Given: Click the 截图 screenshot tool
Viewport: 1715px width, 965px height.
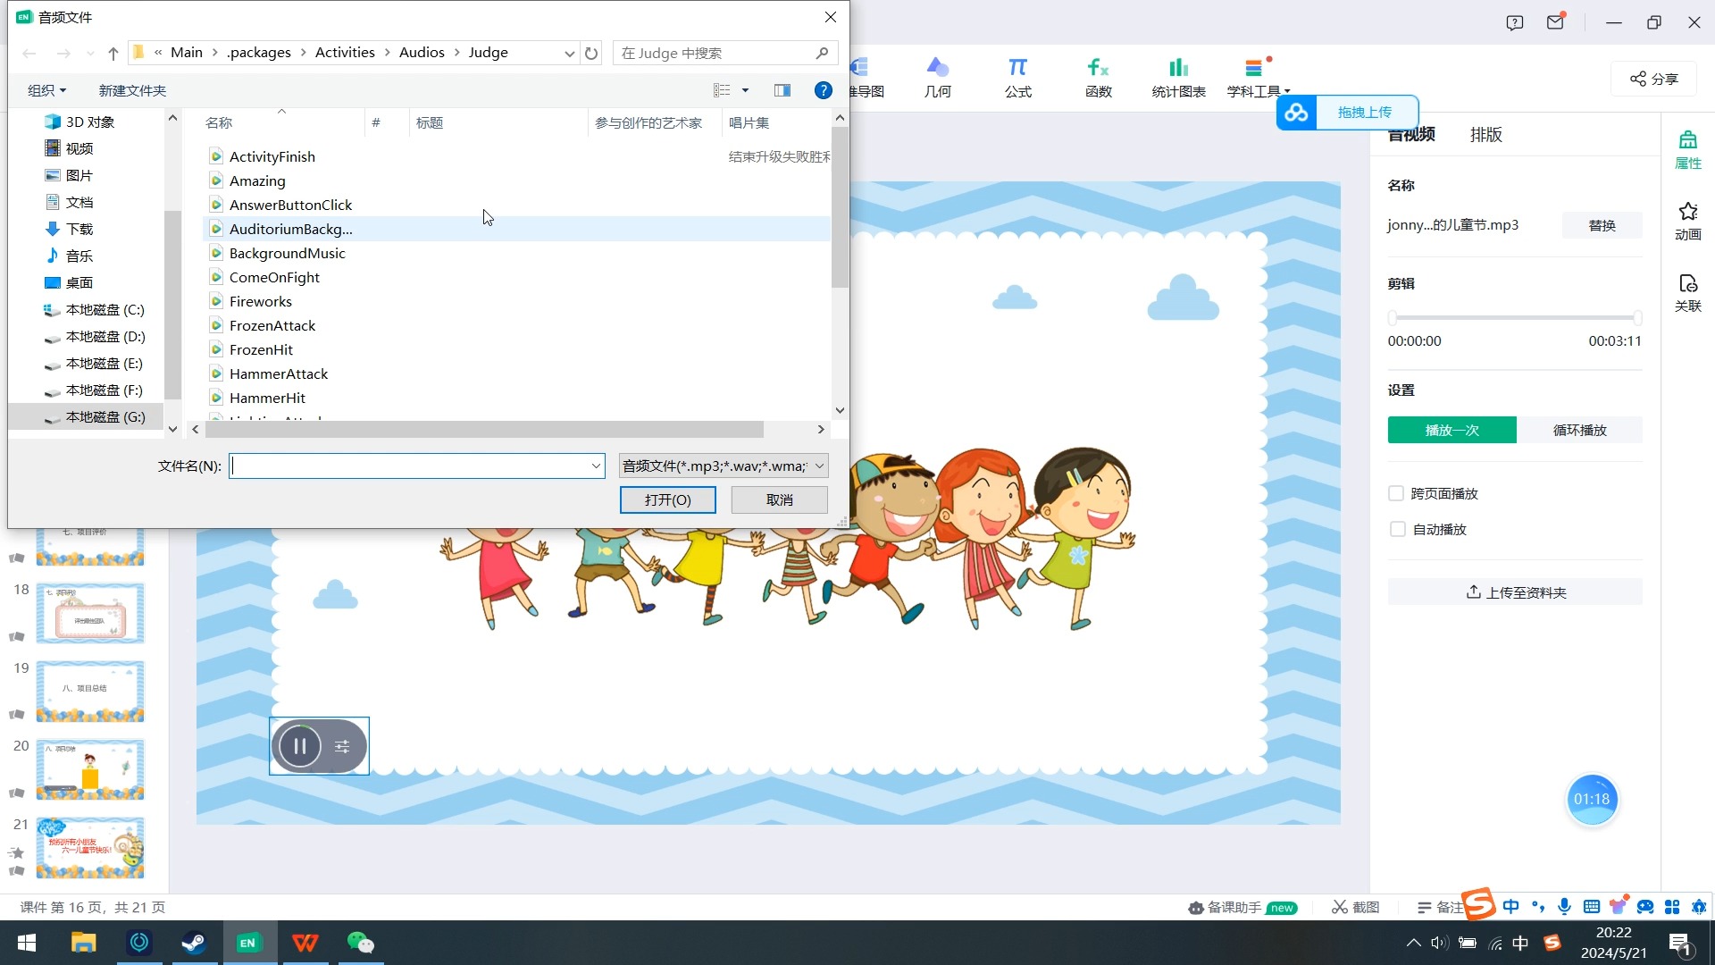Looking at the screenshot, I should (x=1356, y=907).
